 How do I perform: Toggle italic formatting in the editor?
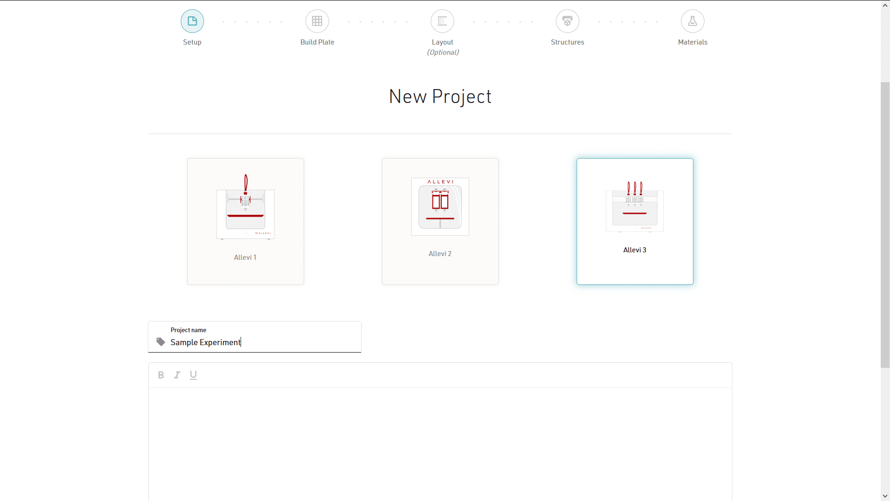pos(177,375)
